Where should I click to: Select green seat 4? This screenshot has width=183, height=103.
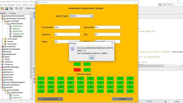(x=87, y=64)
